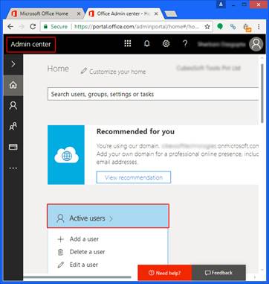Click the browser reload button
This screenshot has height=284, width=269.
[x=33, y=26]
